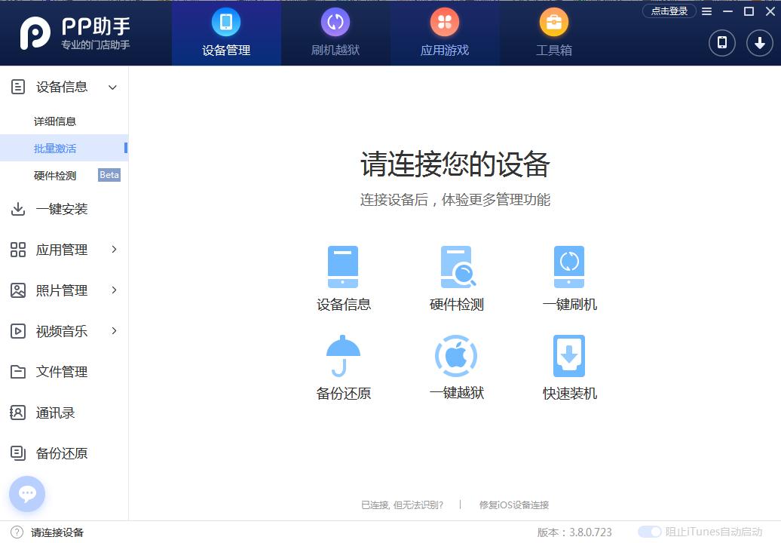781x543 pixels.
Task: Click the 一键越狱 jailbreak Apple icon
Action: (456, 356)
